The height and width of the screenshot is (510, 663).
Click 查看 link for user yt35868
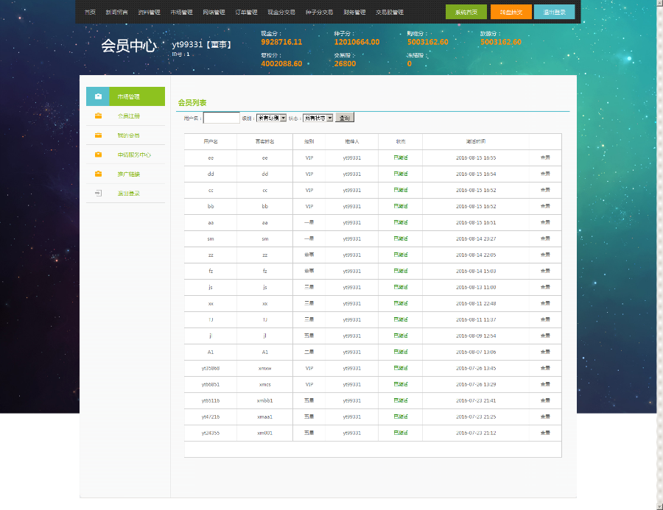(545, 369)
